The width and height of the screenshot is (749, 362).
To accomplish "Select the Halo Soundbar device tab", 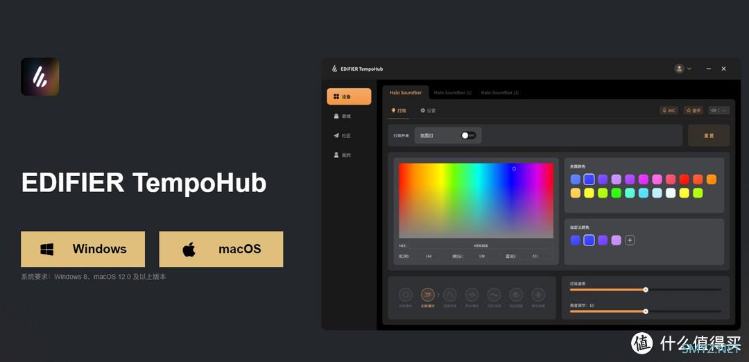I will tap(406, 93).
